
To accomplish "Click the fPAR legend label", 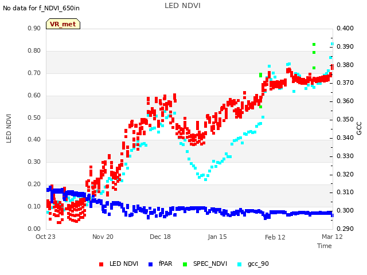I will point(166,264).
